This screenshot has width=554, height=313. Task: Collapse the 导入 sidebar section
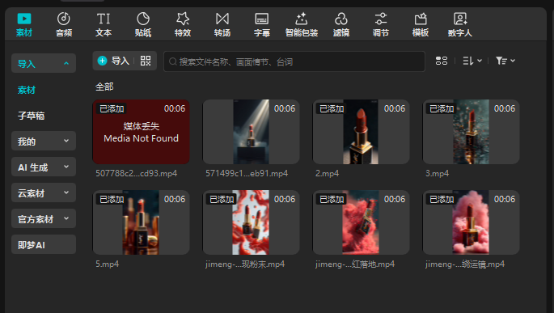(44, 63)
